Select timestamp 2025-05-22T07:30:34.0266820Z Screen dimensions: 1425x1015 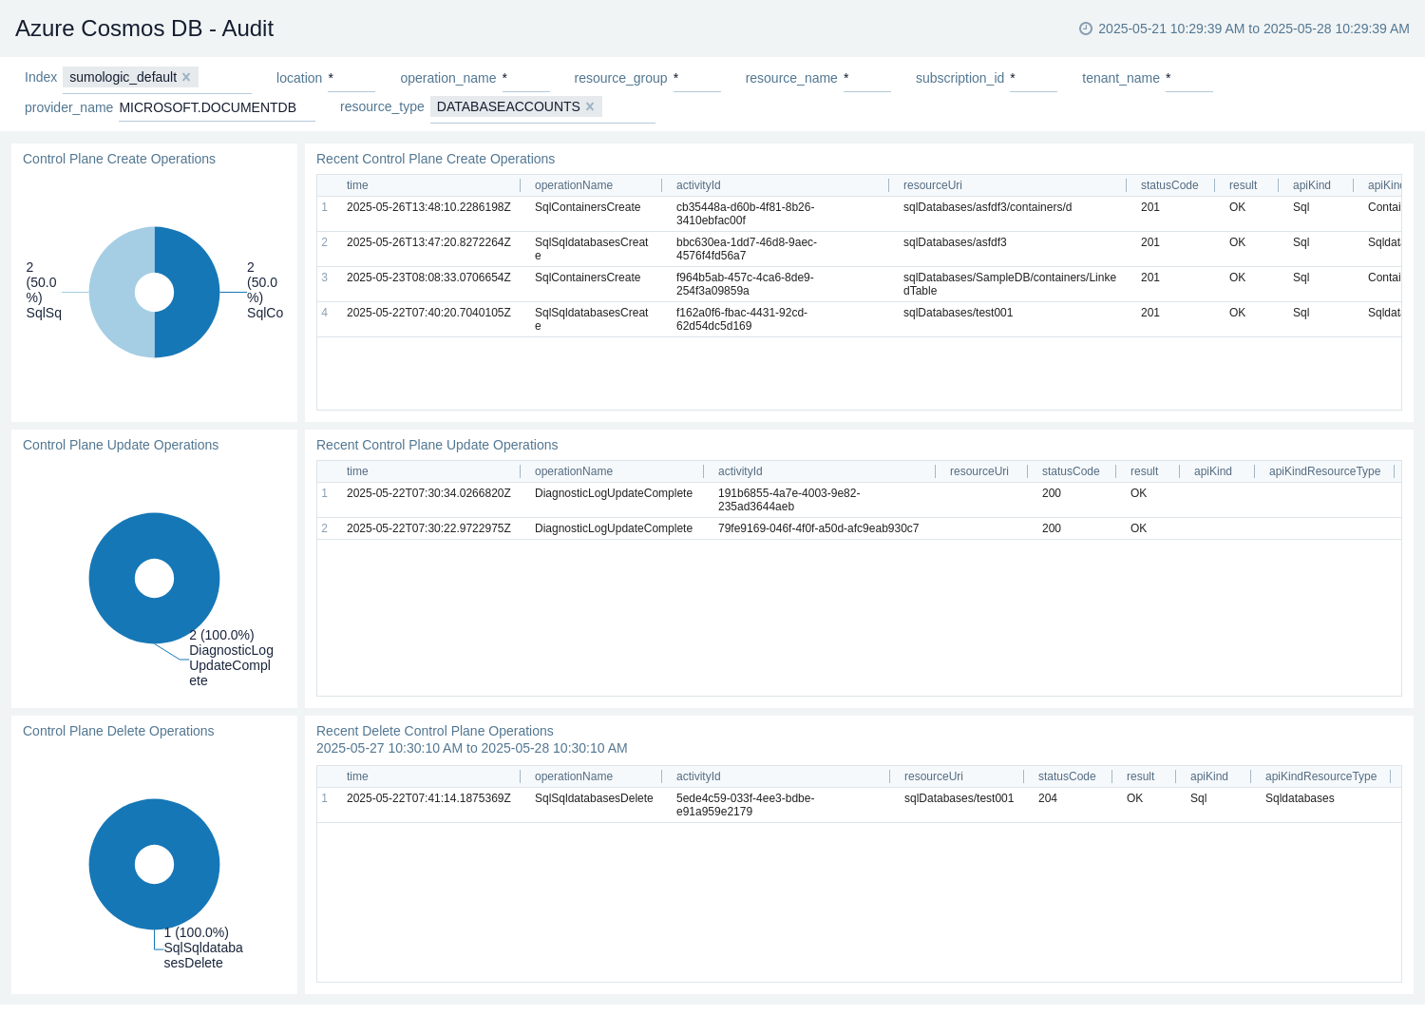click(x=428, y=493)
